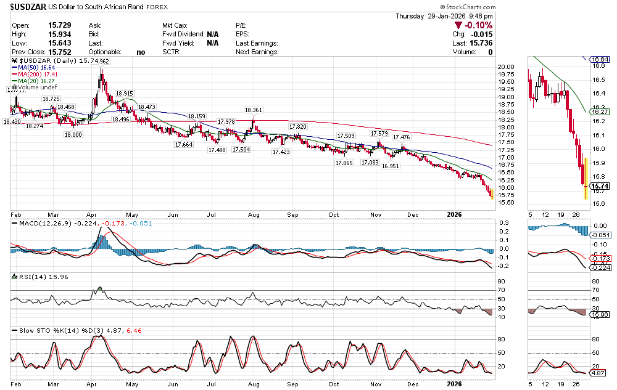
Task: Click the volume bars icon beside Volume undef
Action: (x=15, y=87)
